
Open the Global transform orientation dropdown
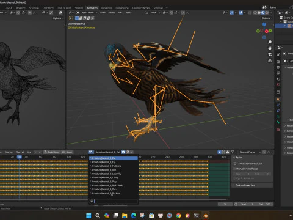pos(153,13)
